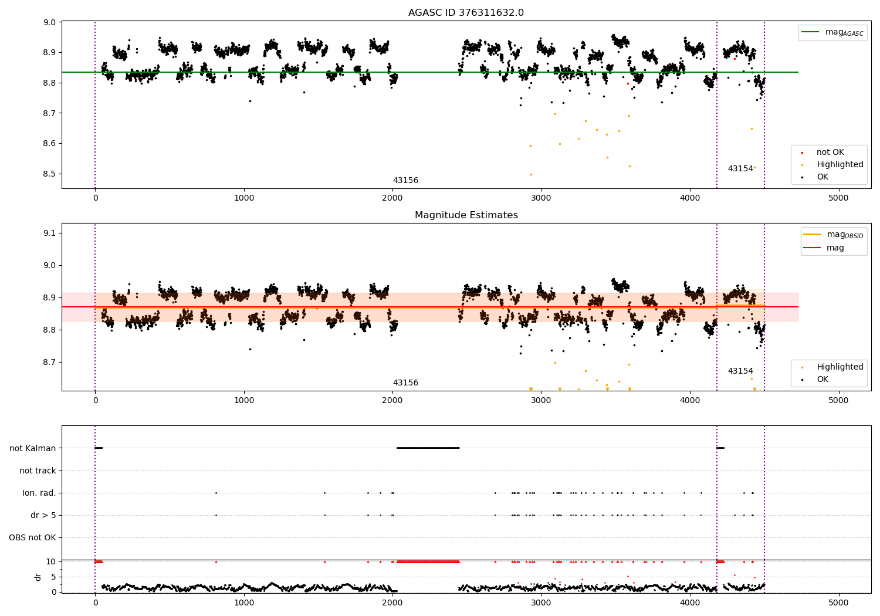Image resolution: width=880 pixels, height=616 pixels.
Task: Select the 'not OK' legend entry
Action: 830,153
